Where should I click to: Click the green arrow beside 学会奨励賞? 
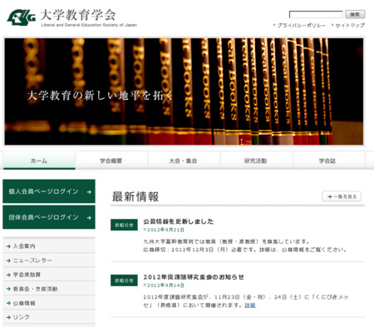[8, 275]
